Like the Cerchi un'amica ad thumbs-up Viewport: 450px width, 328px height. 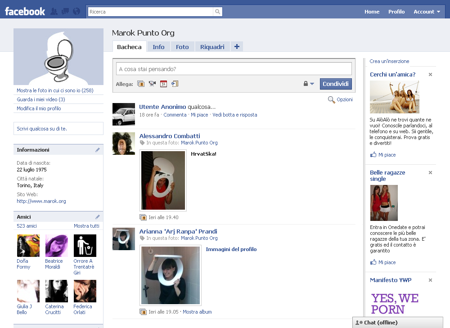tap(373, 155)
